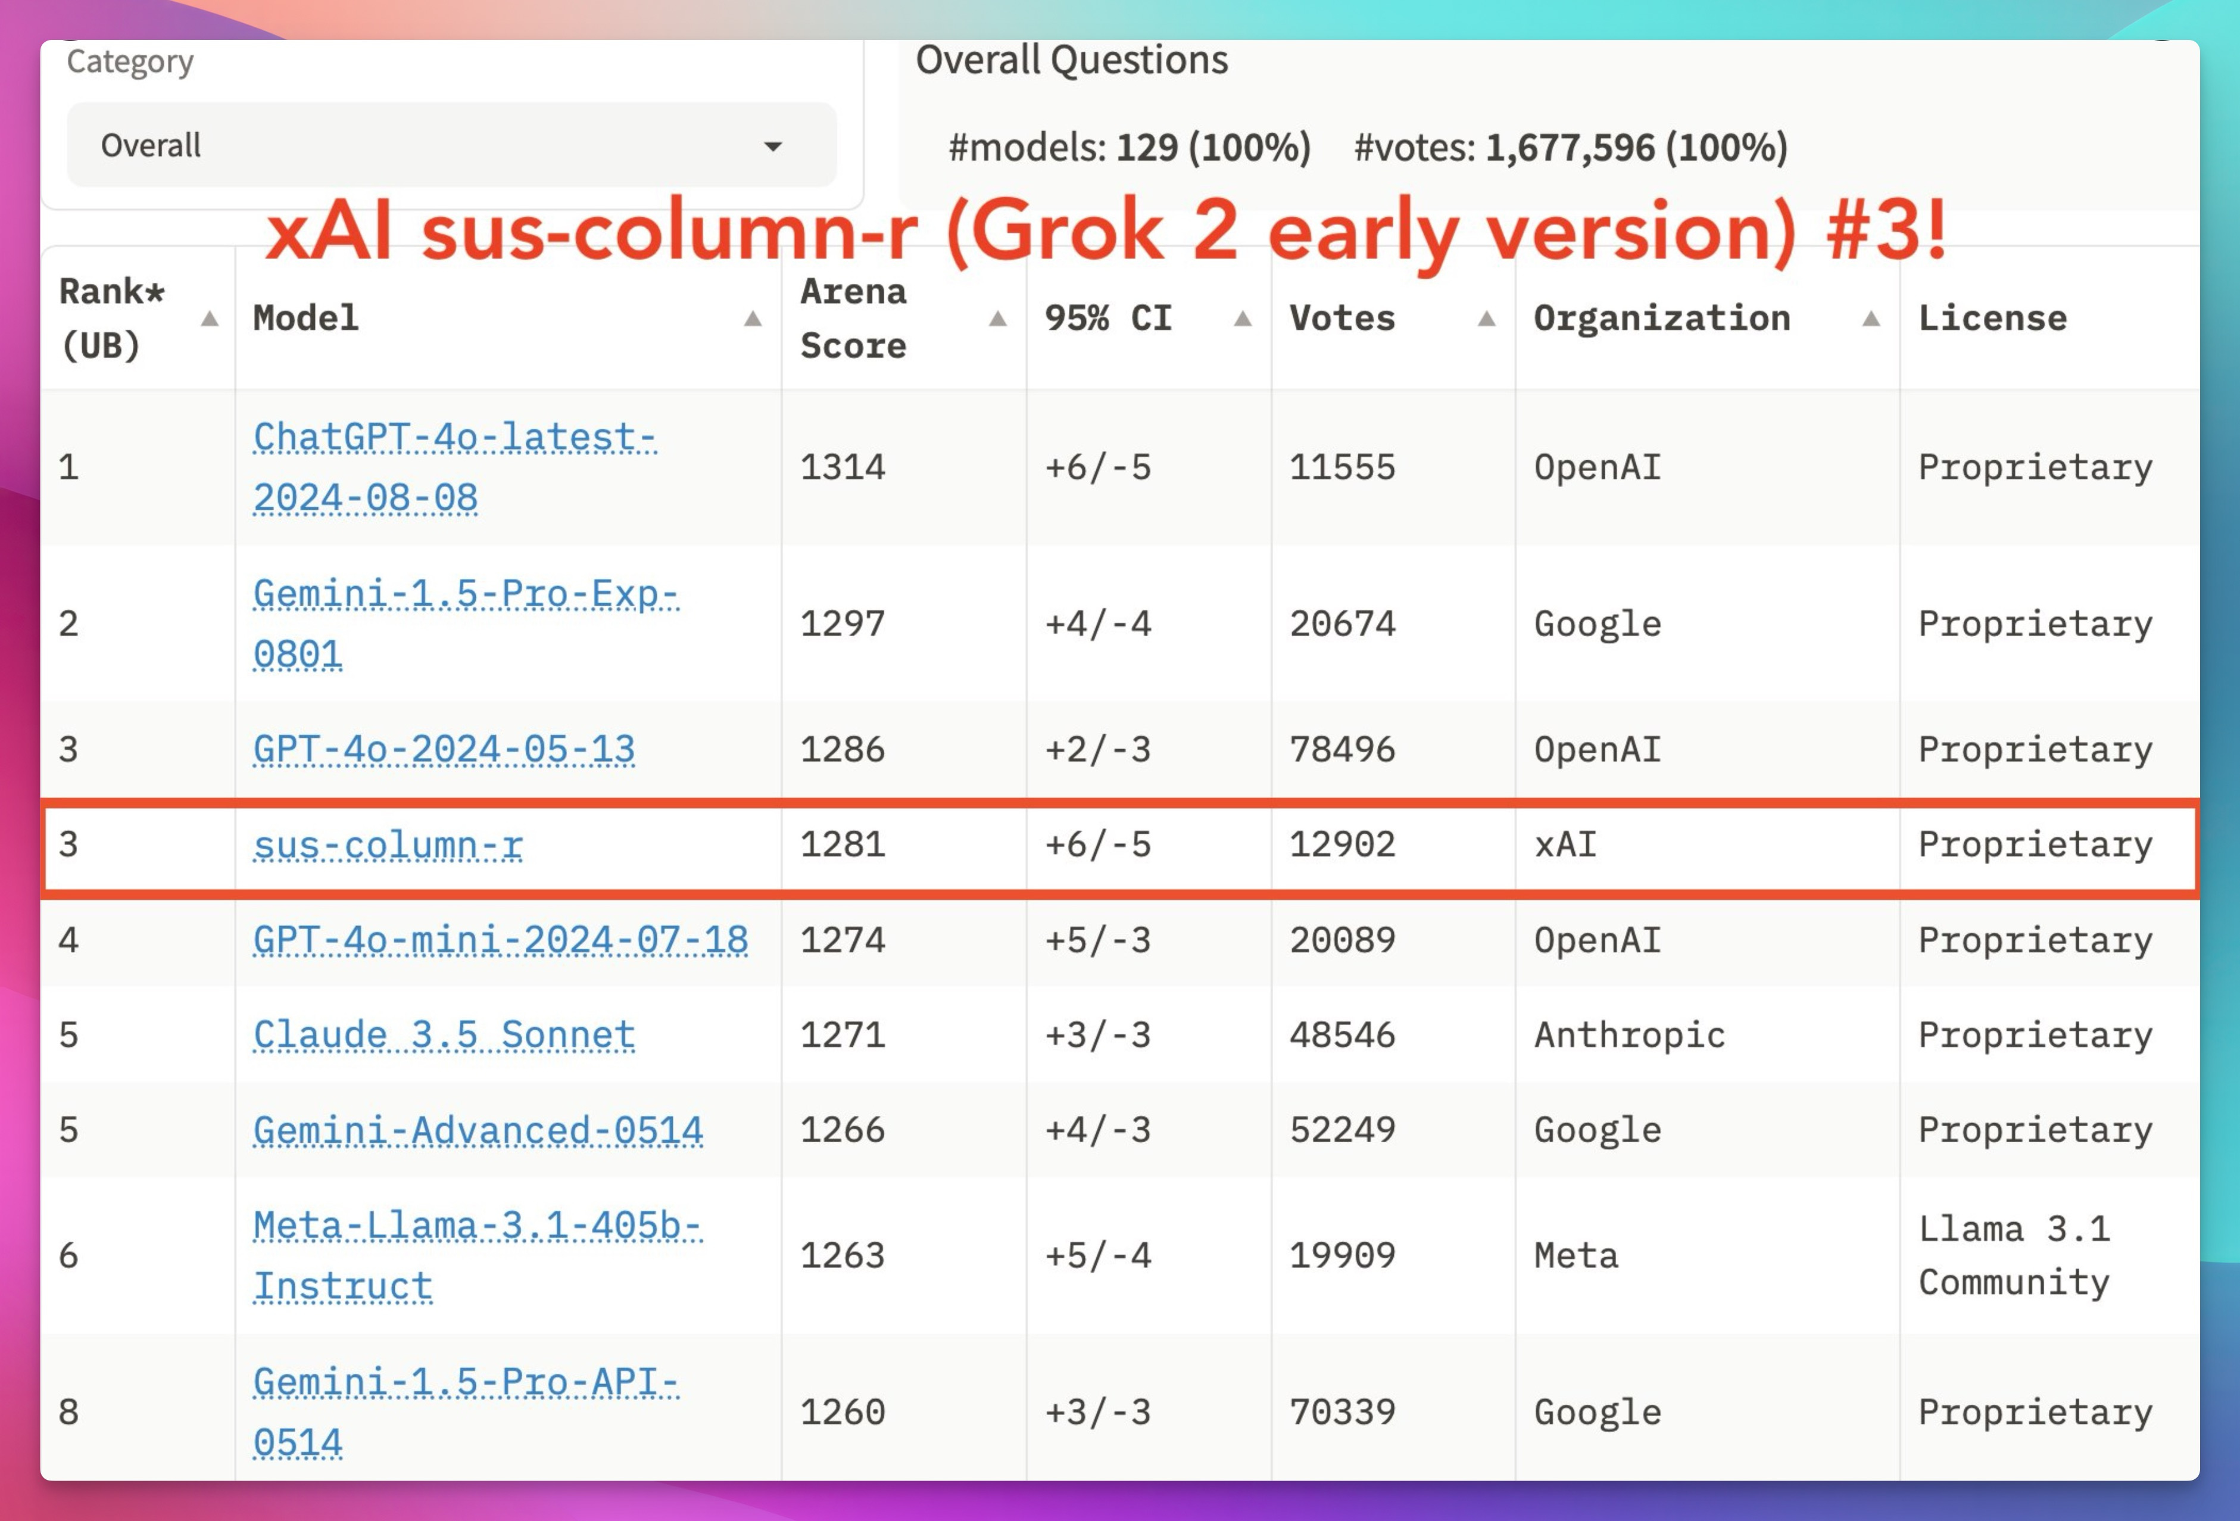
Task: Sort by 95% CI column arrow
Action: pos(1243,319)
